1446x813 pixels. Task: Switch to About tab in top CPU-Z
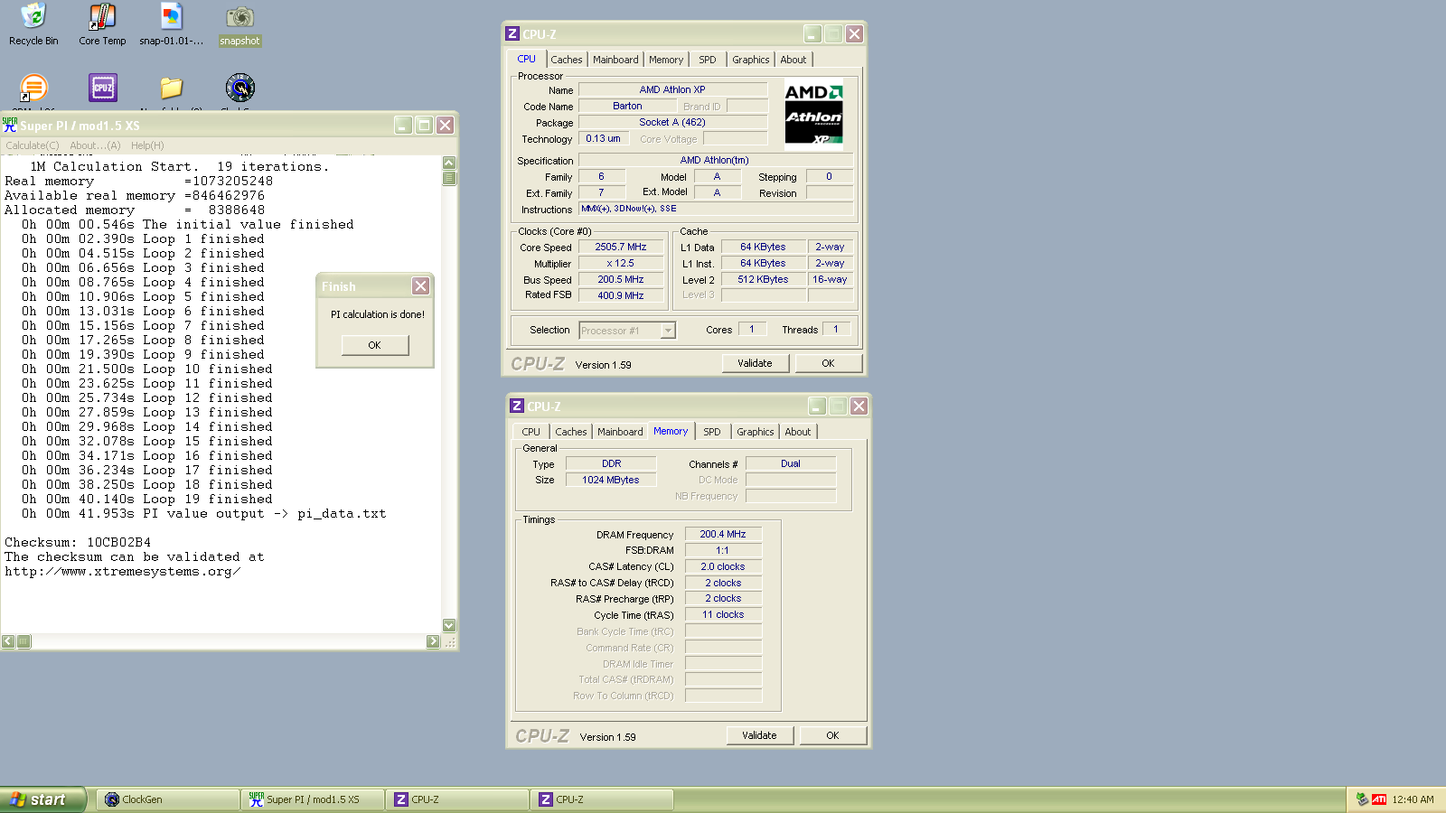[x=793, y=60]
